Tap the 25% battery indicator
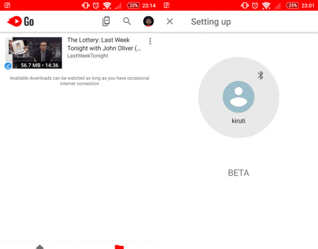This screenshot has width=318, height=249. tap(292, 6)
